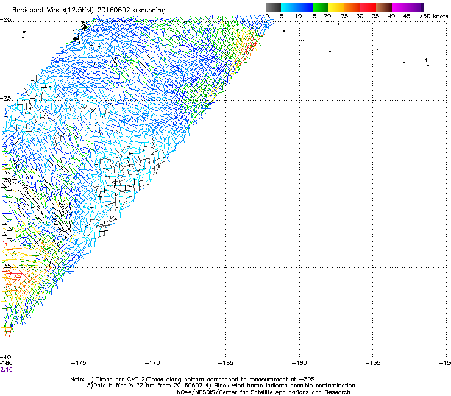Click the dark purple 45-50 knots legend swatch
This screenshot has width=451, height=396.
pos(416,7)
